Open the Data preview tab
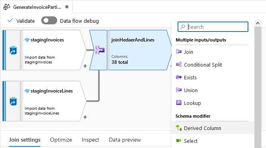The height and width of the screenshot is (148, 266). pyautogui.click(x=125, y=140)
